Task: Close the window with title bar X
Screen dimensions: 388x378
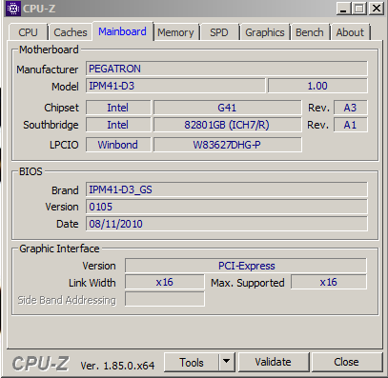Action: (x=377, y=9)
